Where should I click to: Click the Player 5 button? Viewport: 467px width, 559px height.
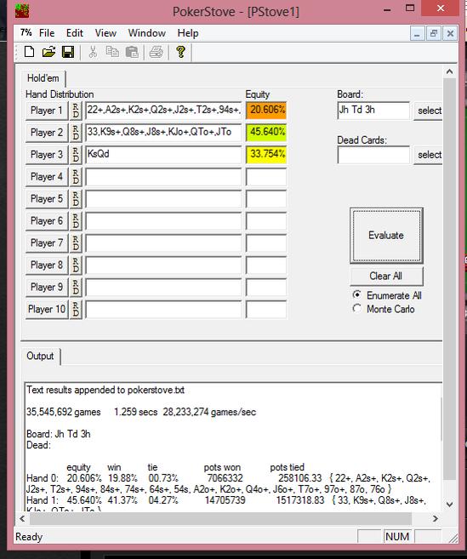pos(47,199)
